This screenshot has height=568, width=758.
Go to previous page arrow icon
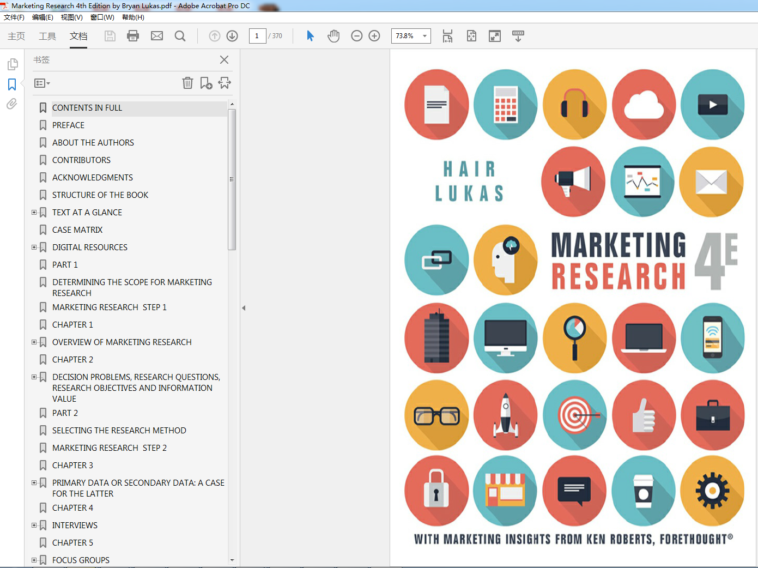215,36
